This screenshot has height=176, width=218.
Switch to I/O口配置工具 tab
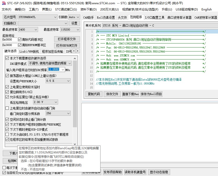point(155,17)
